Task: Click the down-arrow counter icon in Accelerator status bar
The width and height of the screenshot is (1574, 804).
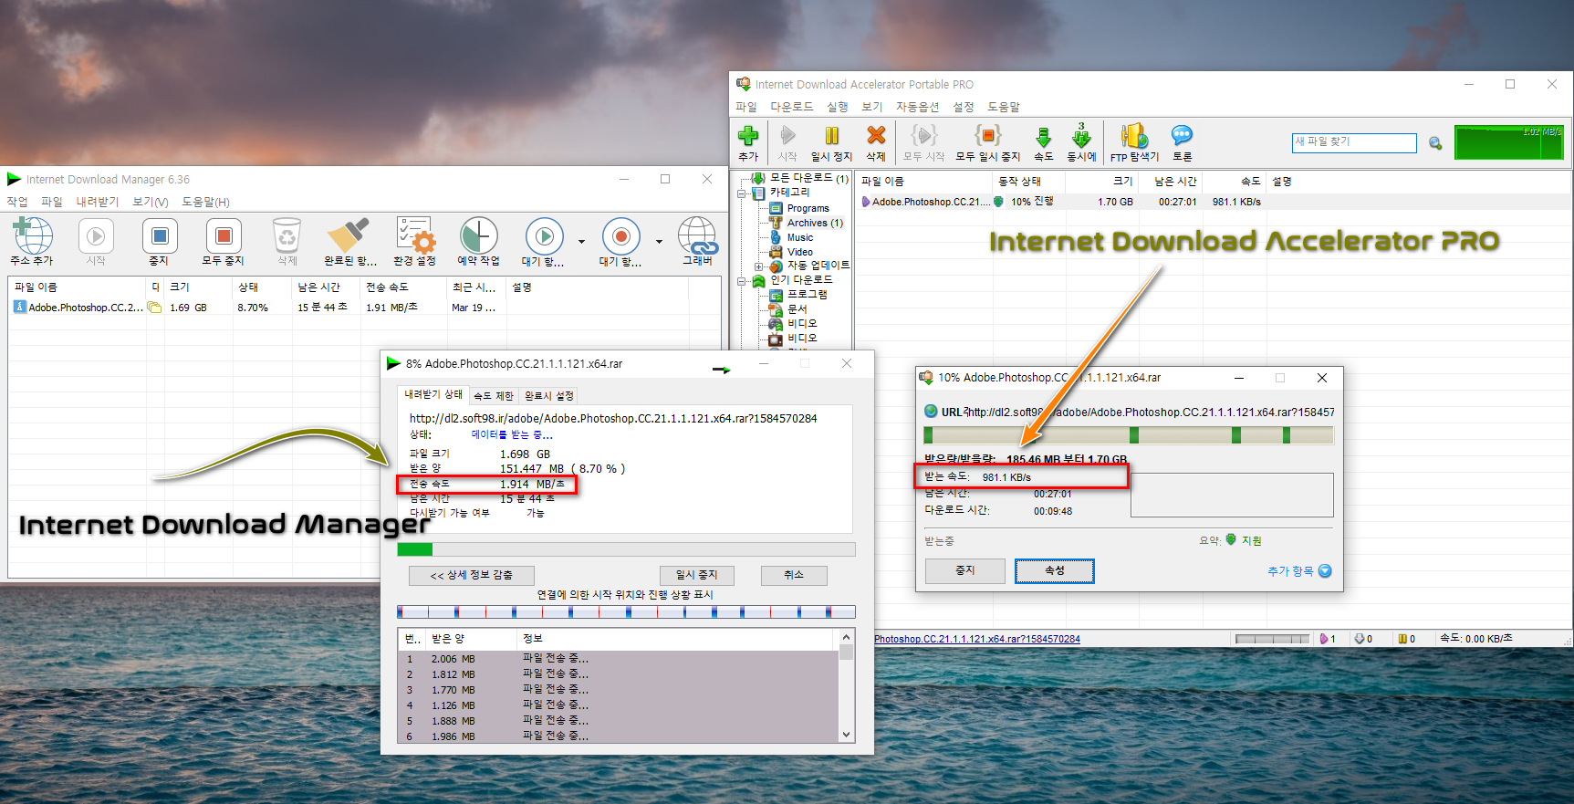Action: tap(1359, 639)
